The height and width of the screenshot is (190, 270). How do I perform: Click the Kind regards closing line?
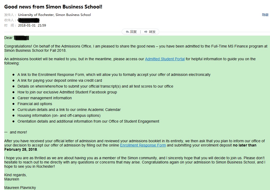point(15,175)
